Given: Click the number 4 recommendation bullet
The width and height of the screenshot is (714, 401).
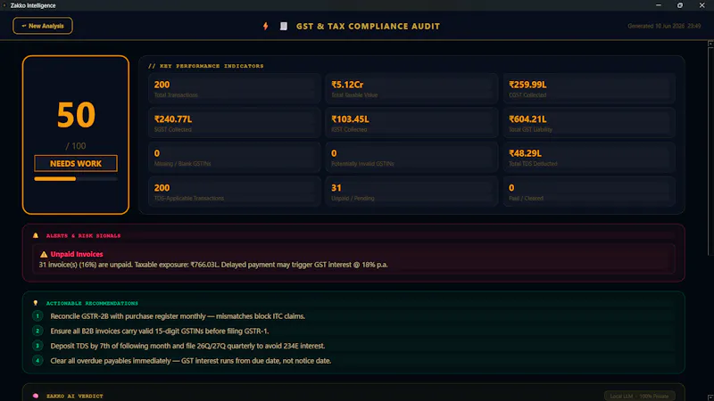Looking at the screenshot, I should [x=37, y=361].
